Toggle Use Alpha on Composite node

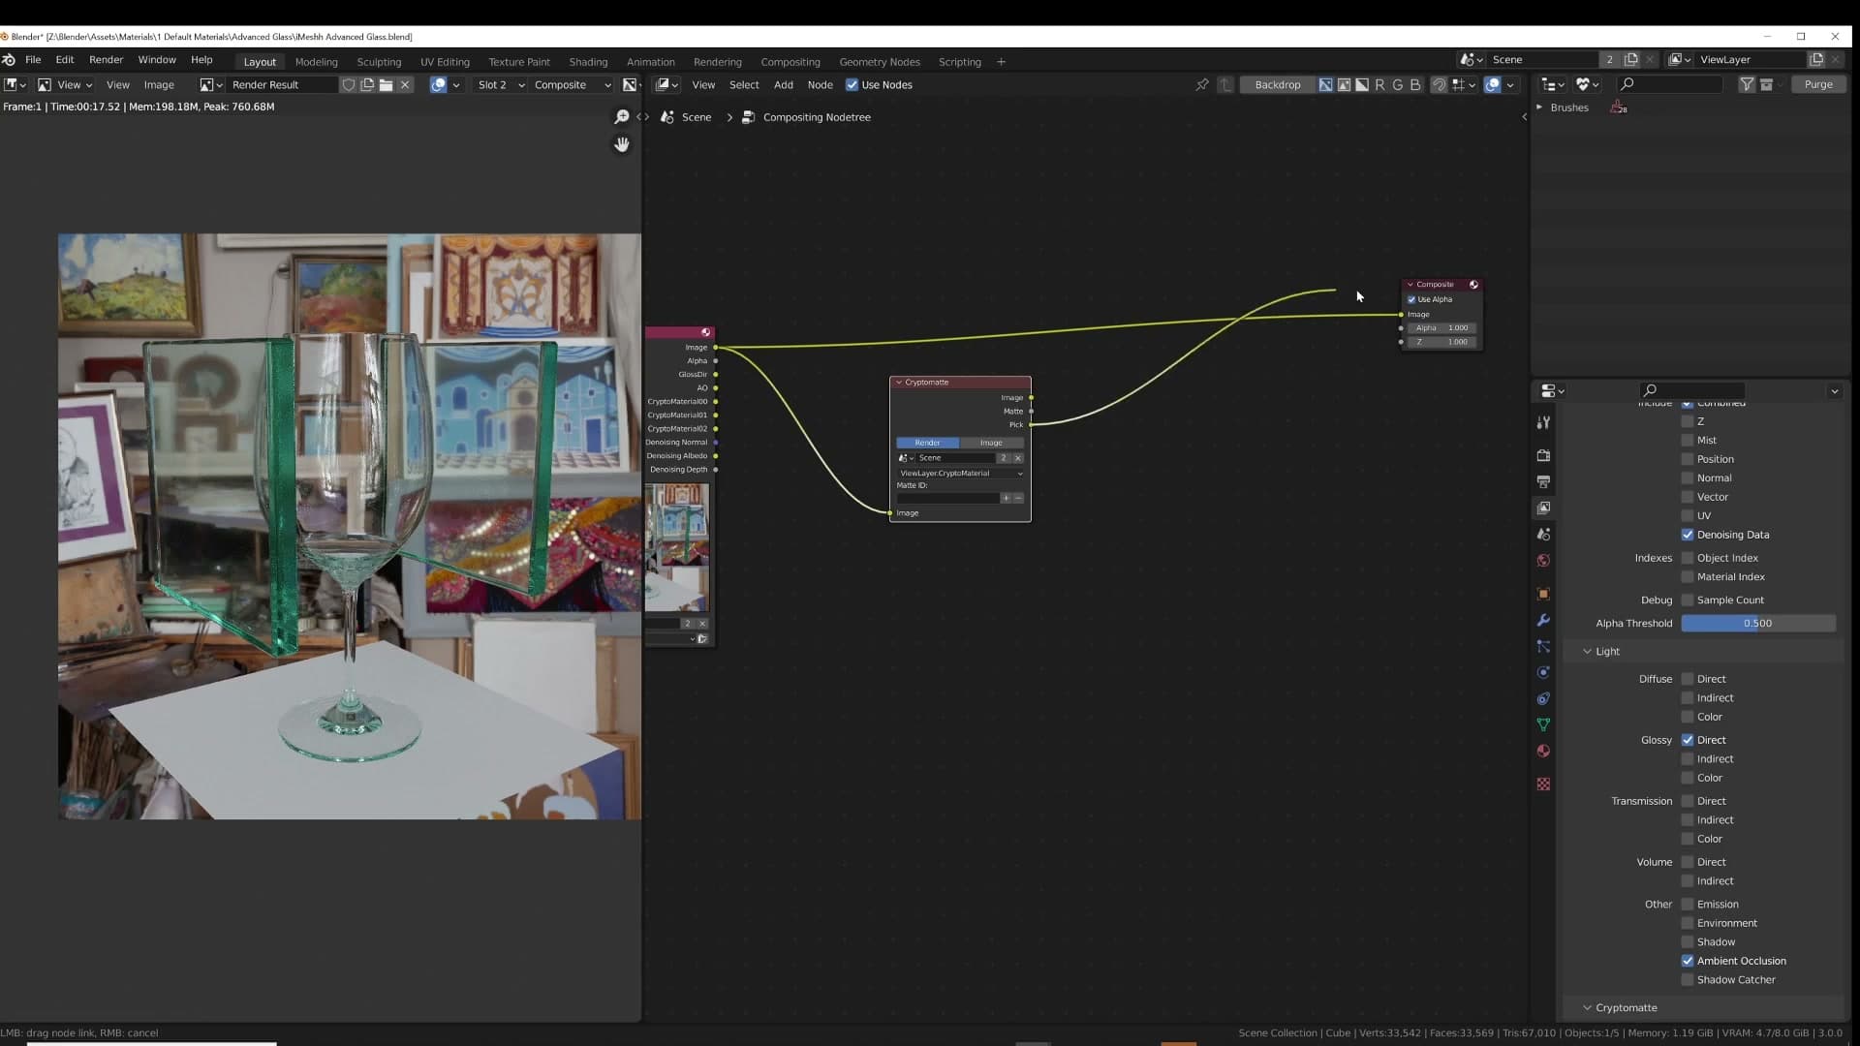pos(1411,299)
